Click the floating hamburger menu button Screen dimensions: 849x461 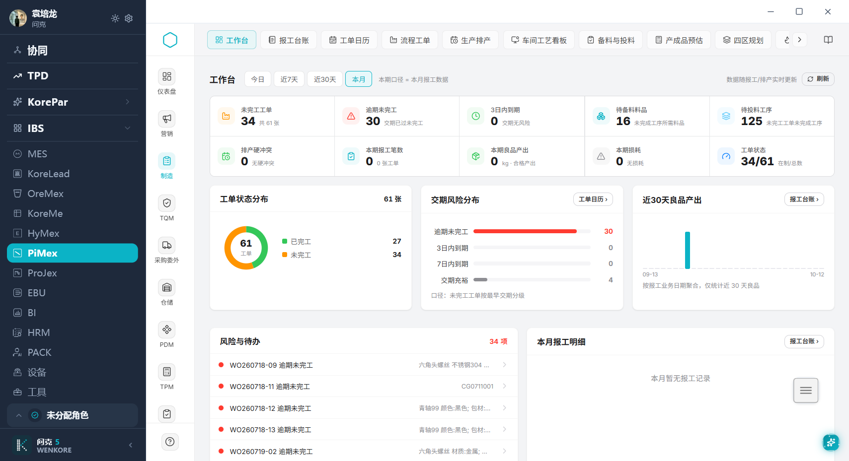pyautogui.click(x=806, y=391)
